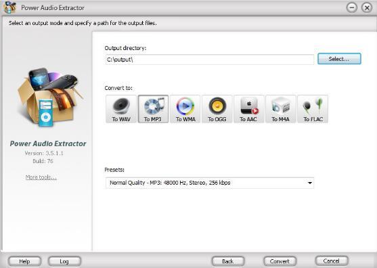
Task: Pick the To FLAC format icon
Action: (313, 109)
